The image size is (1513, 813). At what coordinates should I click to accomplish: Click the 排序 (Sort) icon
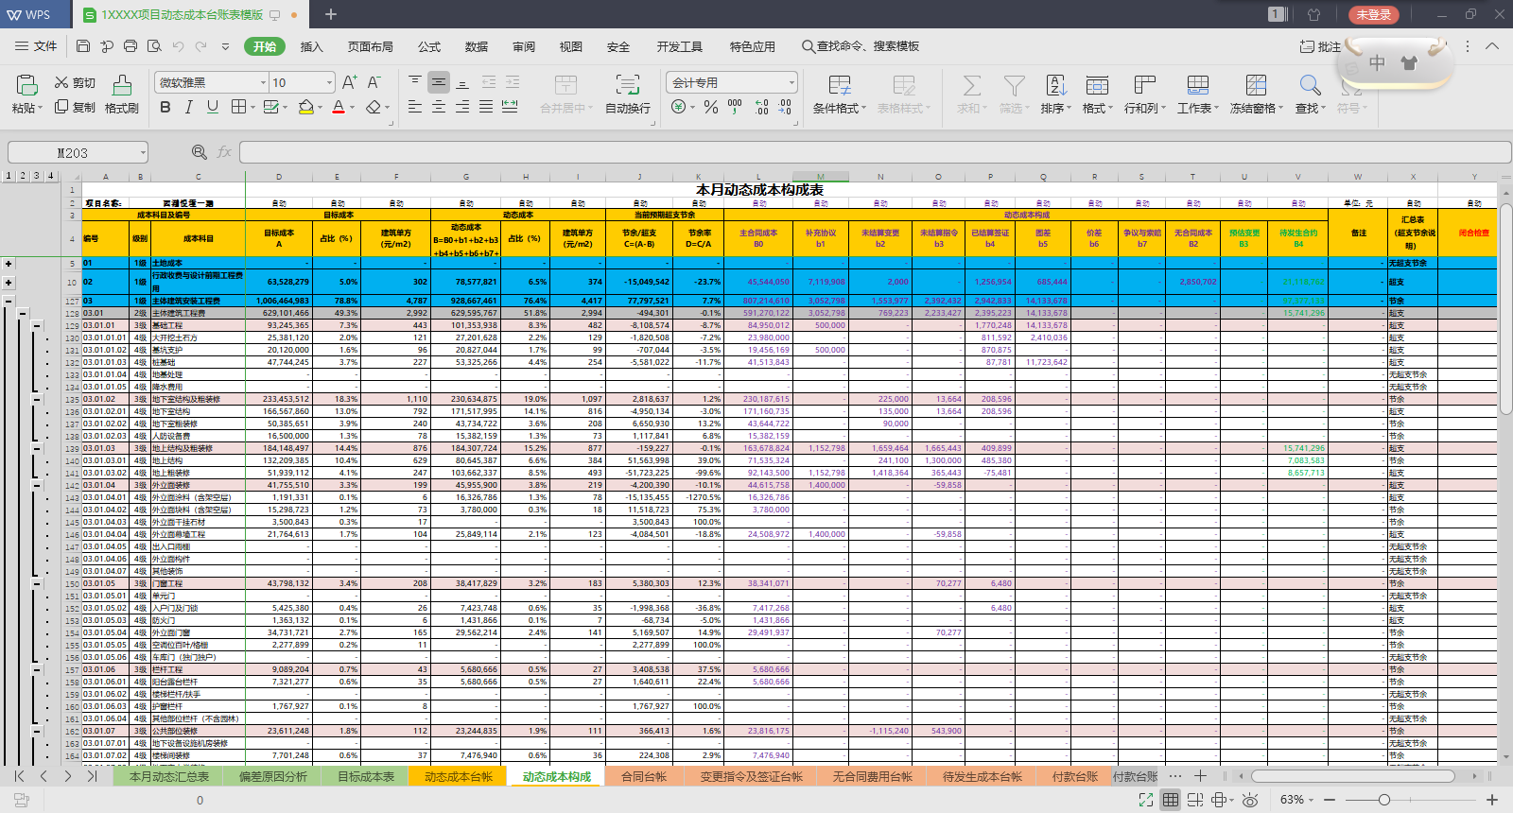[1056, 86]
